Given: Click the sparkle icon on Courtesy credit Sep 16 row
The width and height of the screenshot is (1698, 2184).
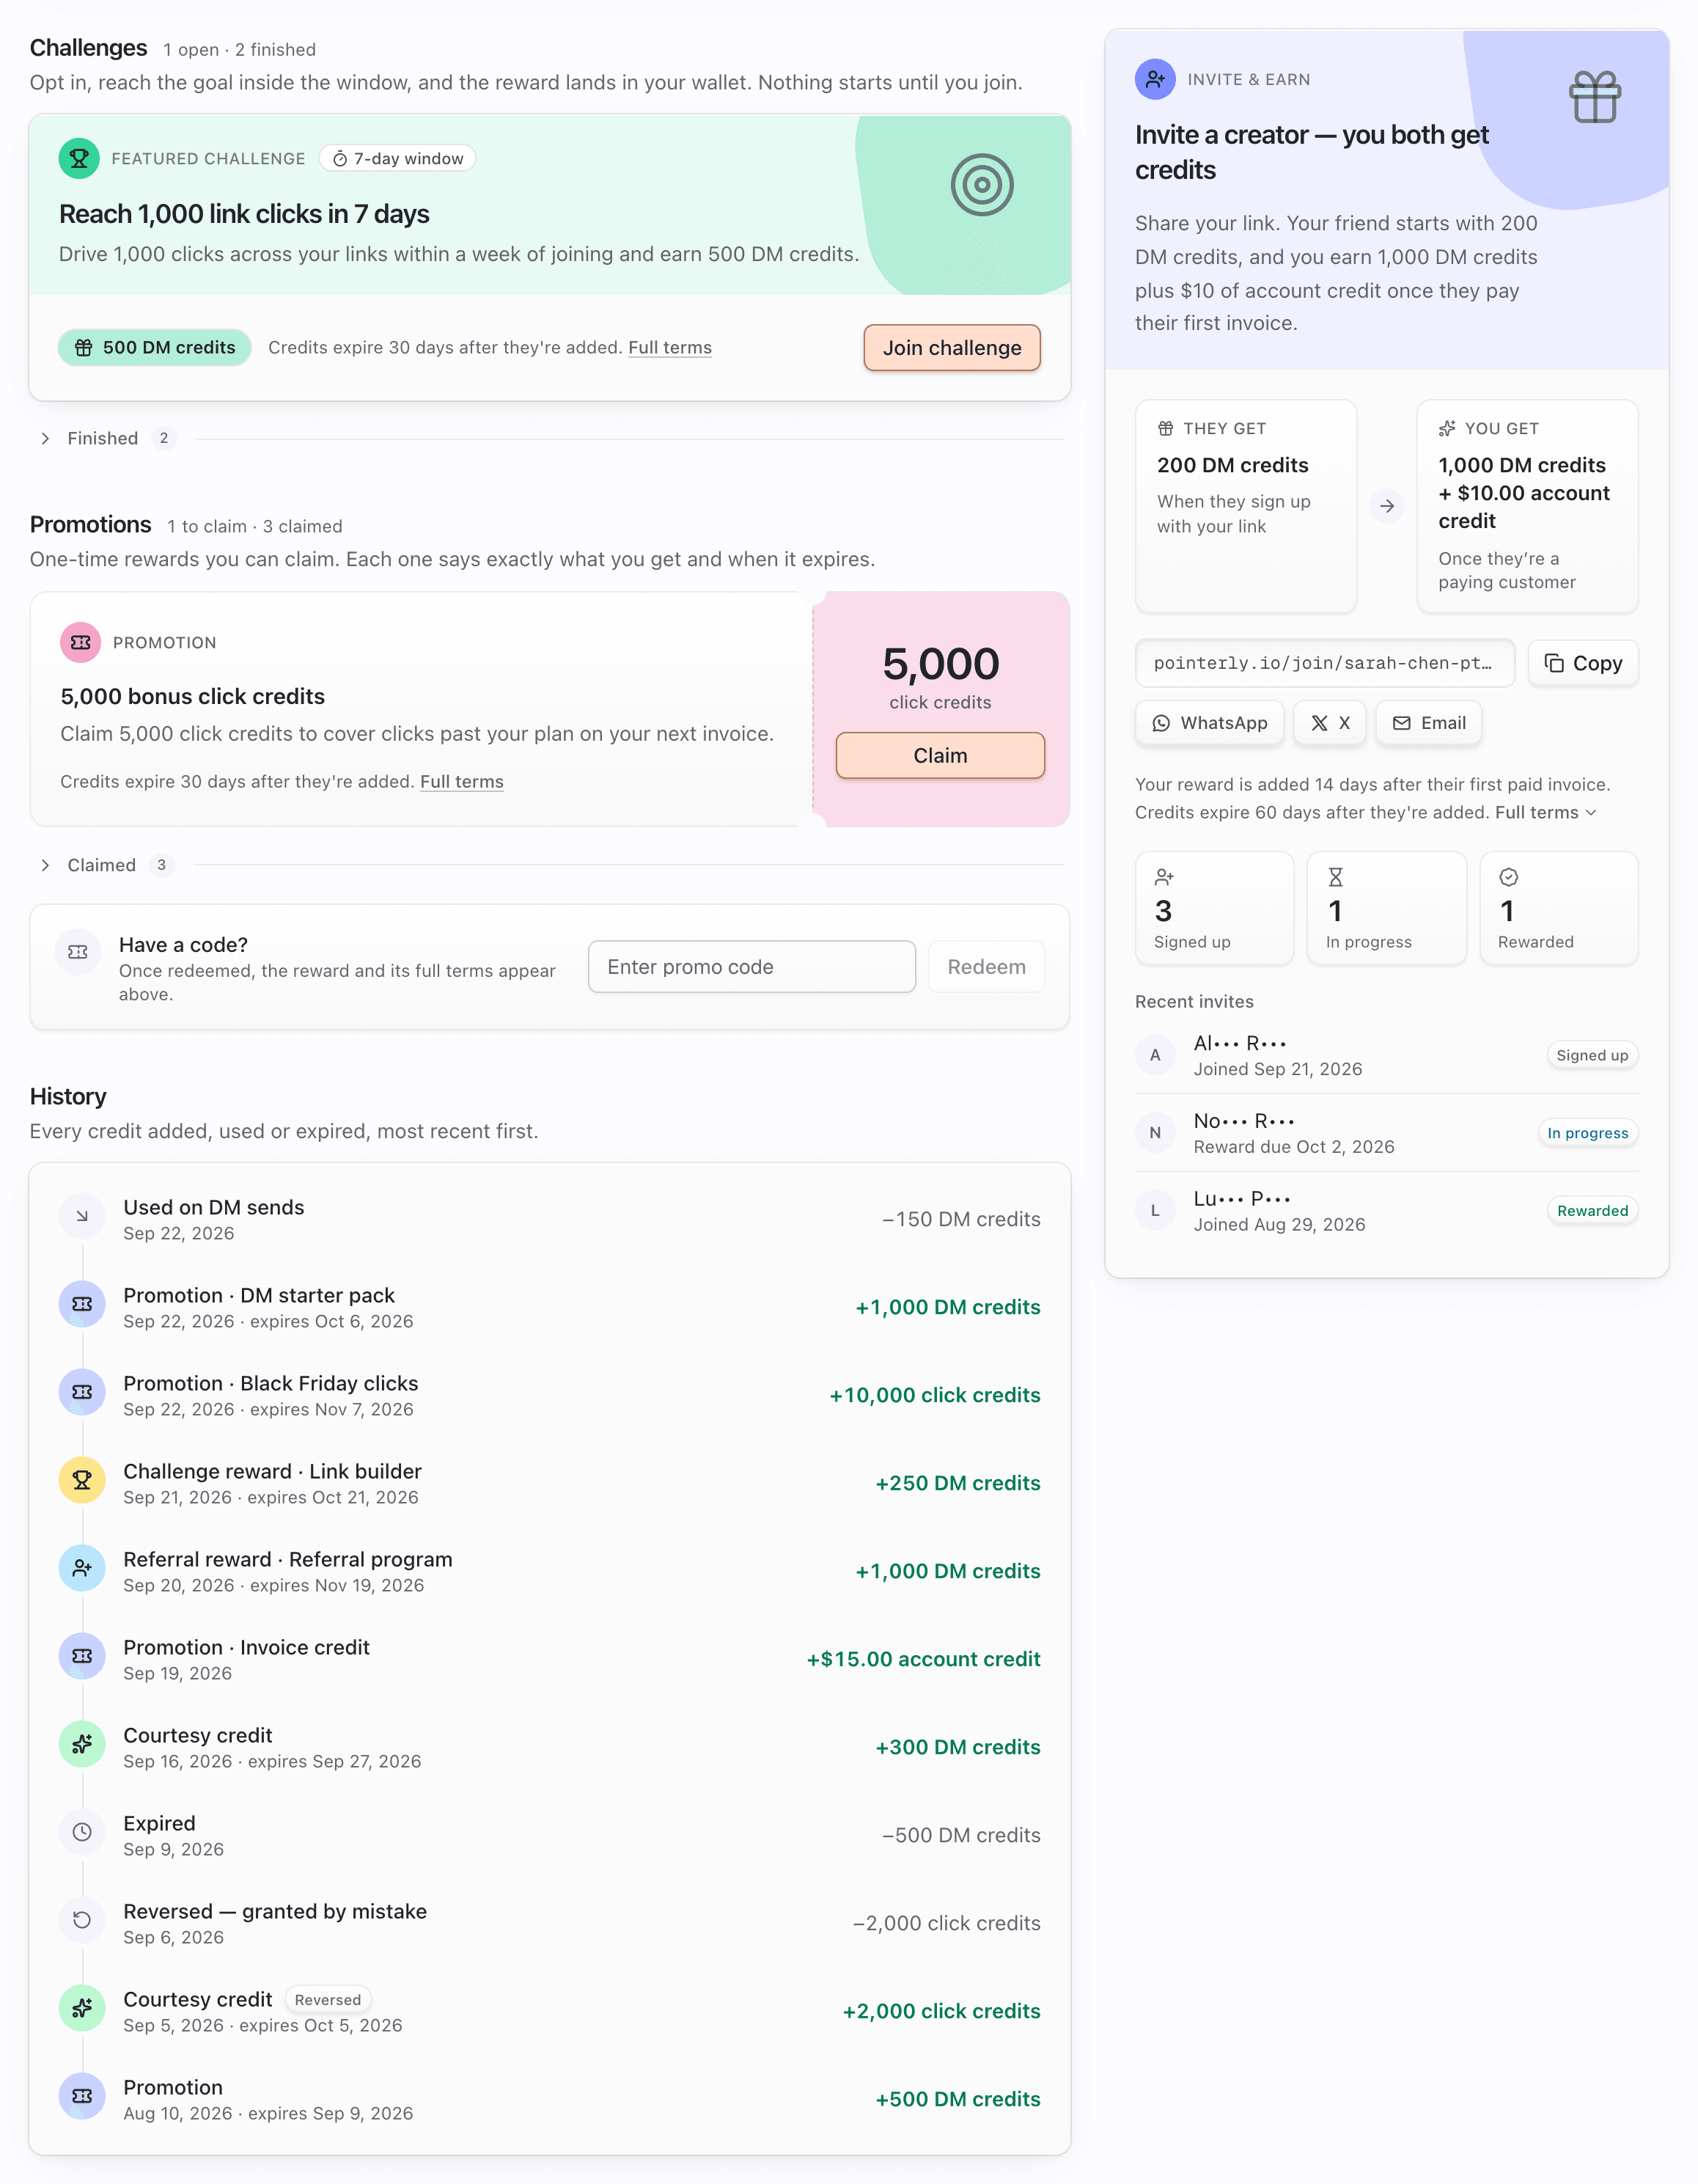Looking at the screenshot, I should (82, 1744).
